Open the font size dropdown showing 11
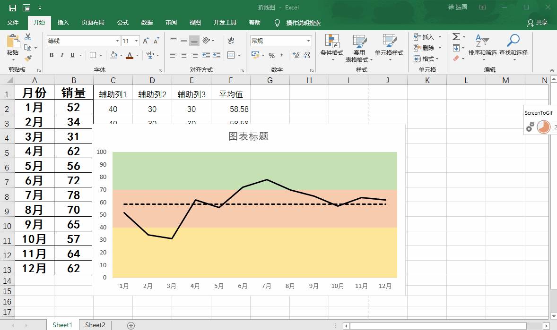This screenshot has width=557, height=330. pyautogui.click(x=136, y=41)
